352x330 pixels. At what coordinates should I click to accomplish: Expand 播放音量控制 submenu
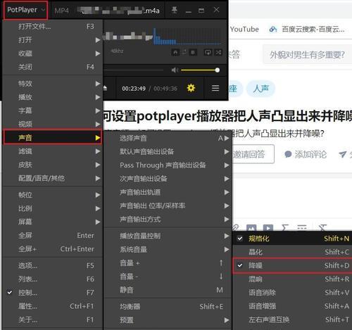(168, 236)
